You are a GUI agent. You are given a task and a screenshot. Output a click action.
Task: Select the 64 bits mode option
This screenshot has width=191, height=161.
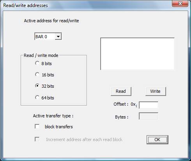37,97
